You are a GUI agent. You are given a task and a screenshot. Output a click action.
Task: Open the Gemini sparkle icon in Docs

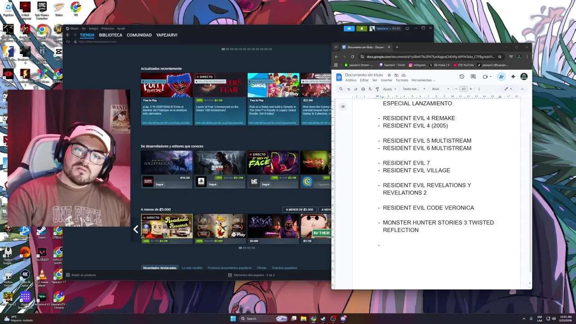pyautogui.click(x=513, y=76)
